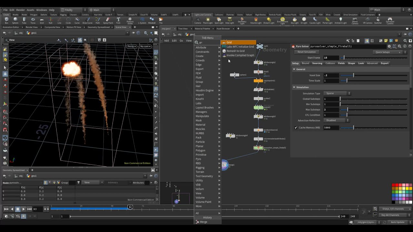Switch to the Sourcing parameter tab
The height and width of the screenshot is (232, 413).
(317, 63)
